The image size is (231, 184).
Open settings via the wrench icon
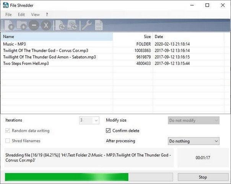coord(86,25)
